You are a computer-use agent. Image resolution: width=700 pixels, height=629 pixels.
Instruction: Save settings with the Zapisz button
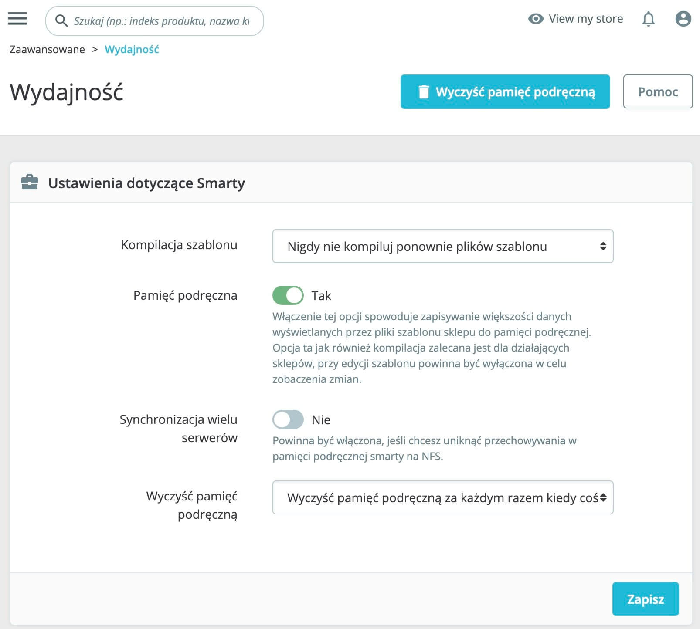pos(645,599)
